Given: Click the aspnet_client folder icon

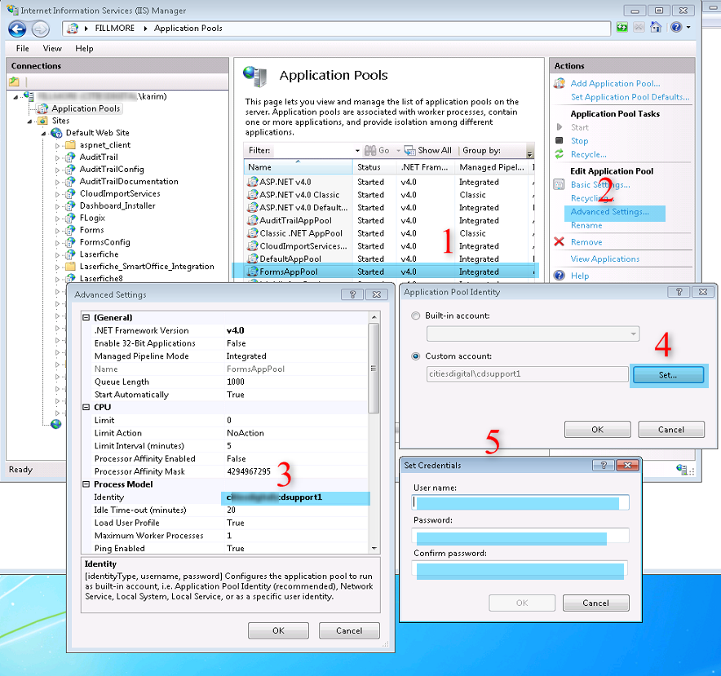Looking at the screenshot, I should (x=70, y=145).
